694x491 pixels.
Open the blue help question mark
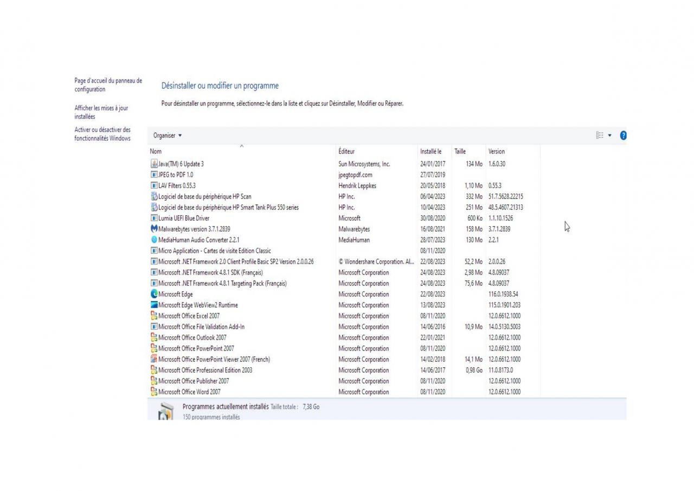[623, 136]
